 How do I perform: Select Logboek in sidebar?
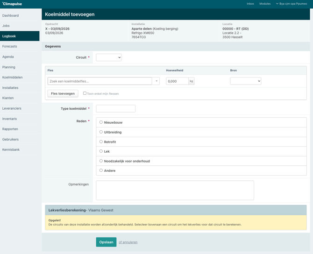[x=20, y=36]
